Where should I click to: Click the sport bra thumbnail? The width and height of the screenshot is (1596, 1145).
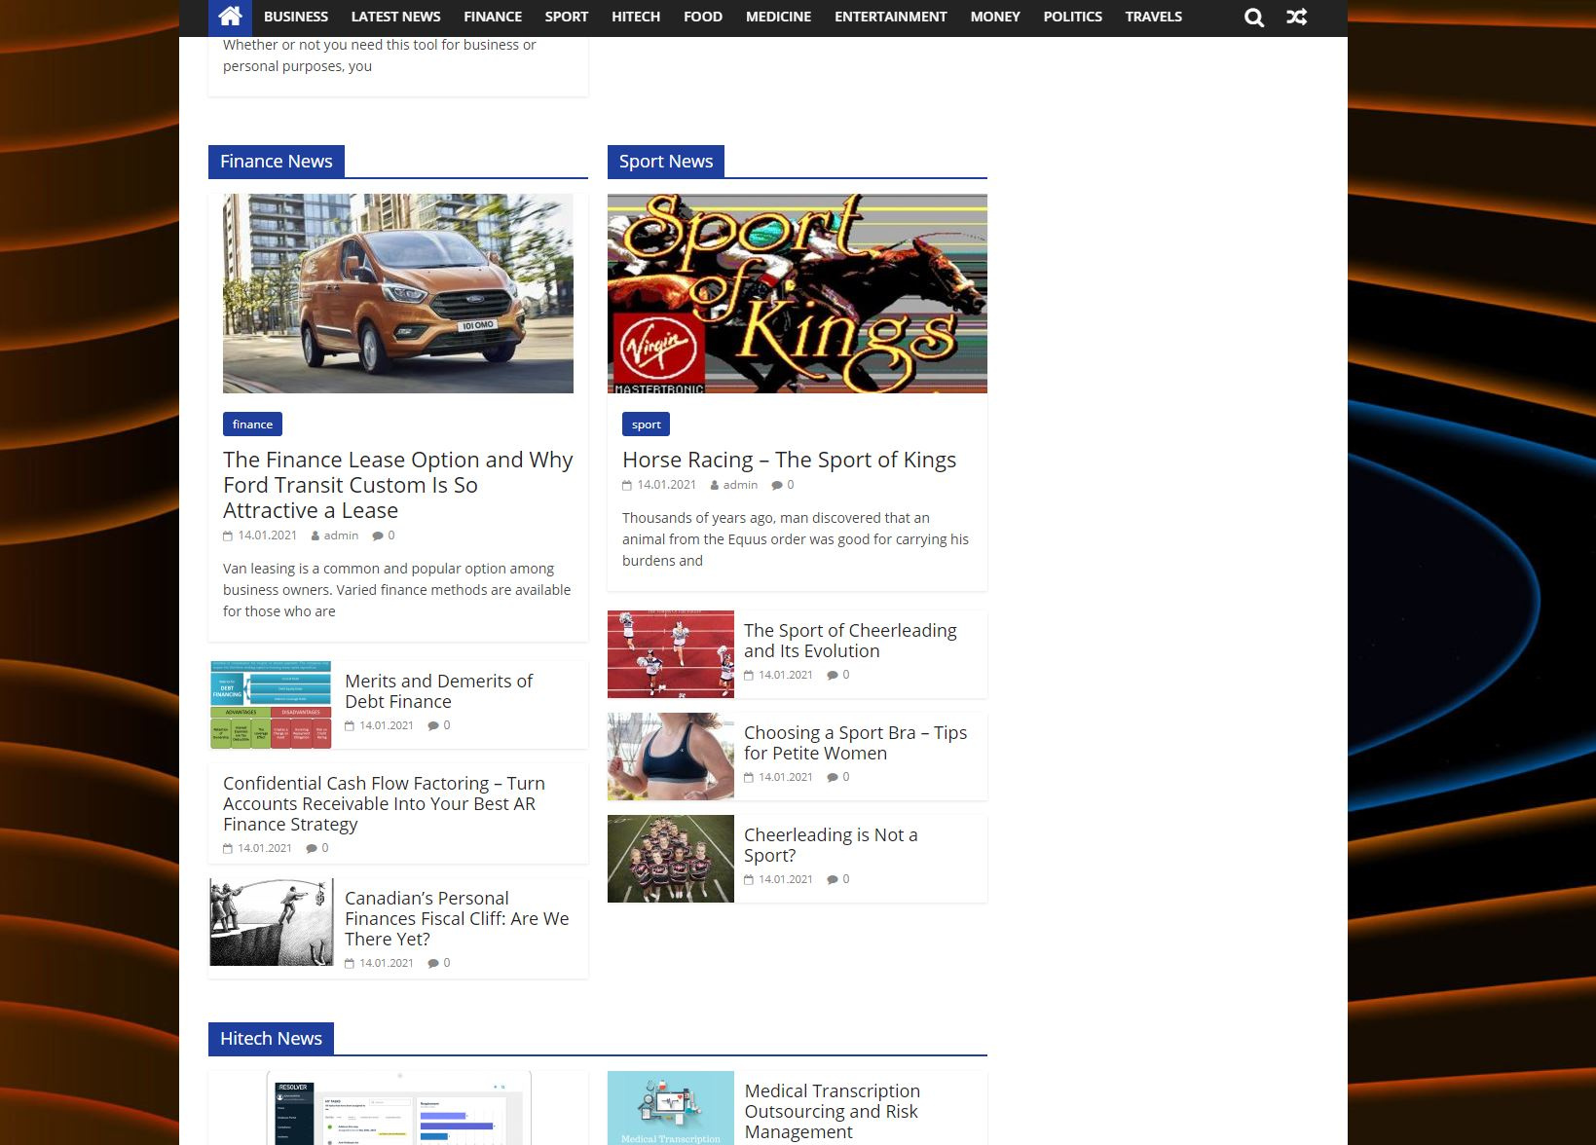tap(671, 757)
